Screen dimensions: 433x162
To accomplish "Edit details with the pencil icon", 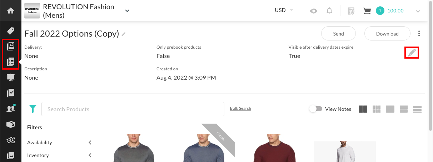I will 412,53.
